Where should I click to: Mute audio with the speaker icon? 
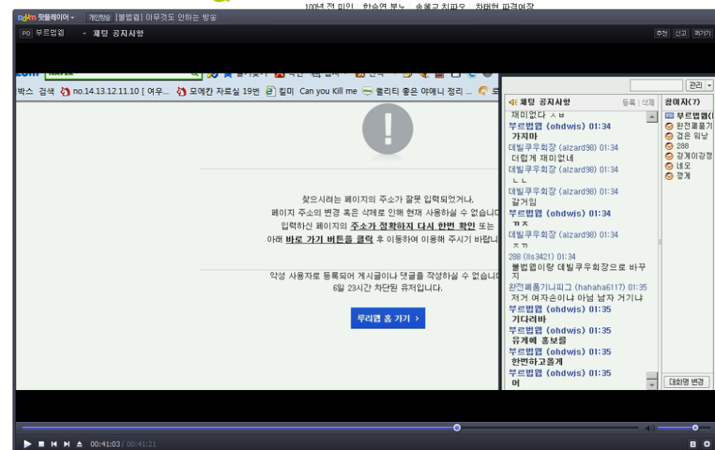tap(650, 428)
